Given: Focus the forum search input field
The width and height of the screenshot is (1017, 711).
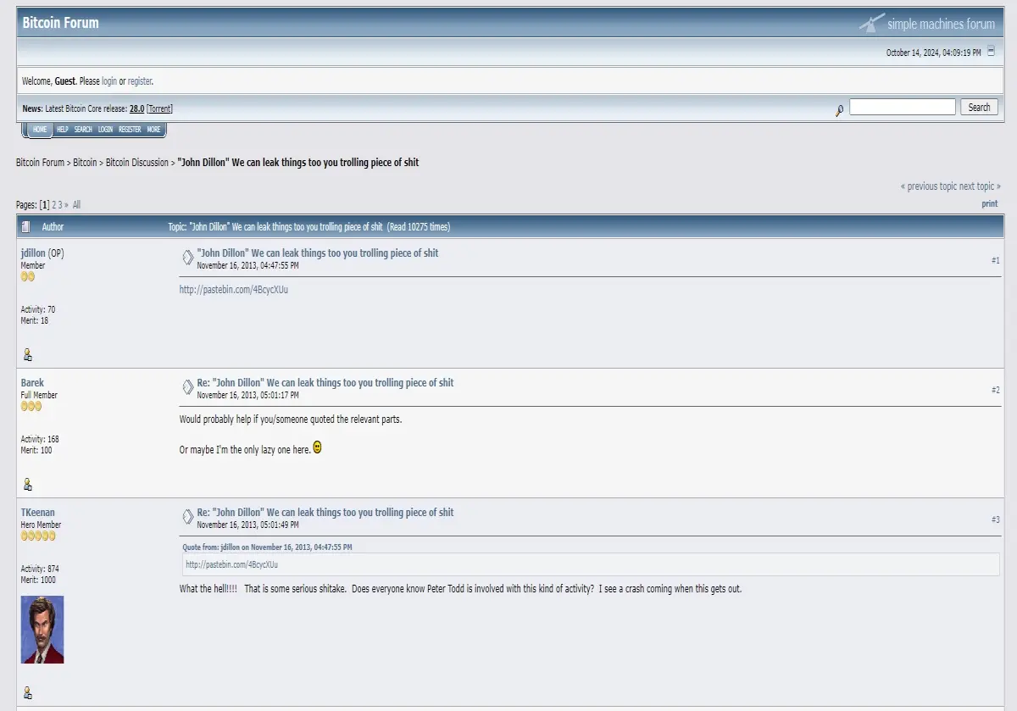Looking at the screenshot, I should click(903, 107).
